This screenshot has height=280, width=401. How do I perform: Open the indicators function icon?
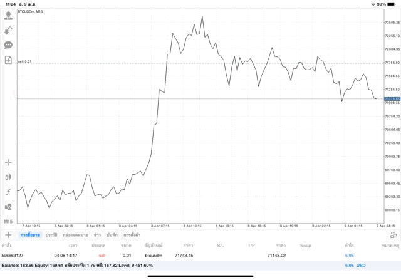tap(8, 192)
